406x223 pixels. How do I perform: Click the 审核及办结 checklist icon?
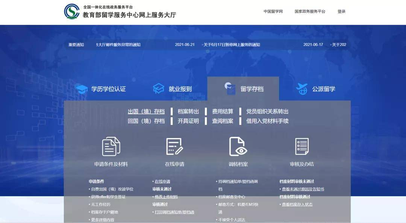point(301,146)
